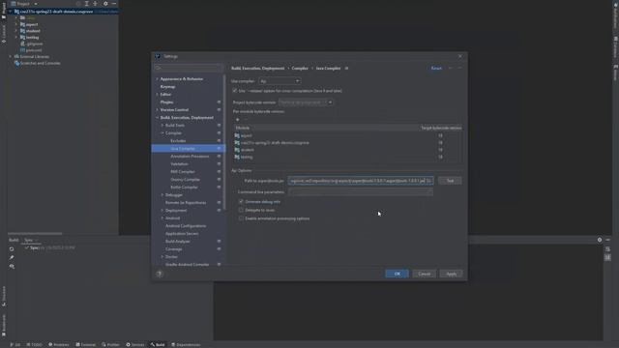Select Coverage in Settings tree
This screenshot has height=348, width=619.
174,249
